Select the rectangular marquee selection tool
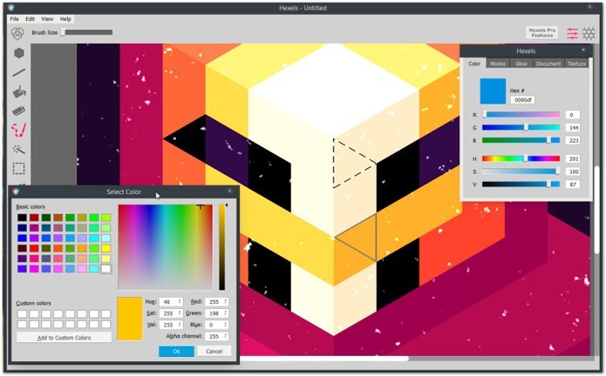The image size is (606, 376). point(19,169)
